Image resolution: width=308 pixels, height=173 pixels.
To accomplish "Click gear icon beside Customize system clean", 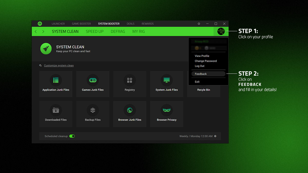I will pos(41,65).
